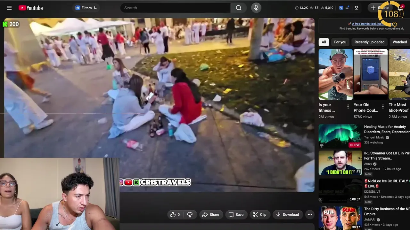This screenshot has width=410, height=230.
Task: Click 'The Dirty Business' video title
Action: tap(387, 211)
